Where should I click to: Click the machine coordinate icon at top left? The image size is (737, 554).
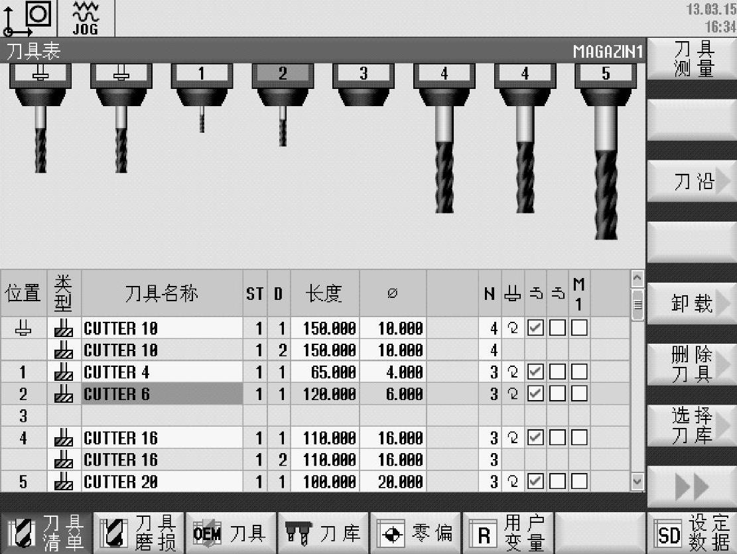click(x=27, y=18)
